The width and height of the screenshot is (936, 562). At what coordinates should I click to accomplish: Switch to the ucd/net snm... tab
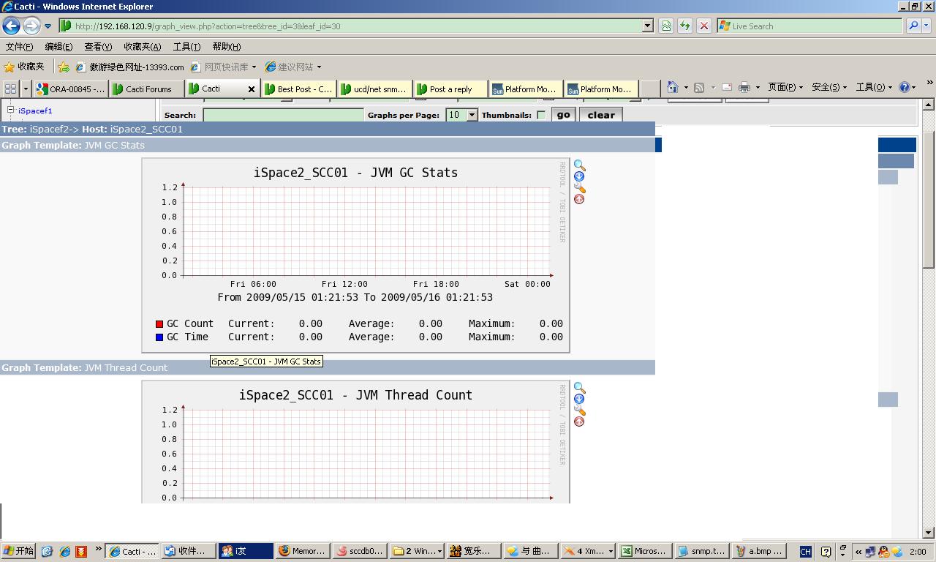[374, 89]
